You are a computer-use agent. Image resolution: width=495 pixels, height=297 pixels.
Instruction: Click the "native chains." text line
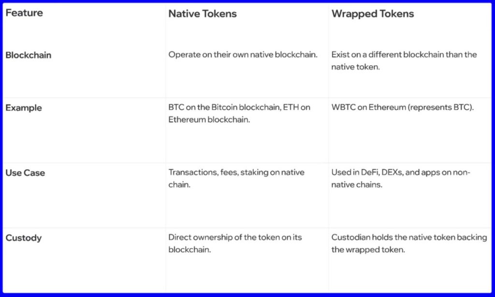click(357, 185)
